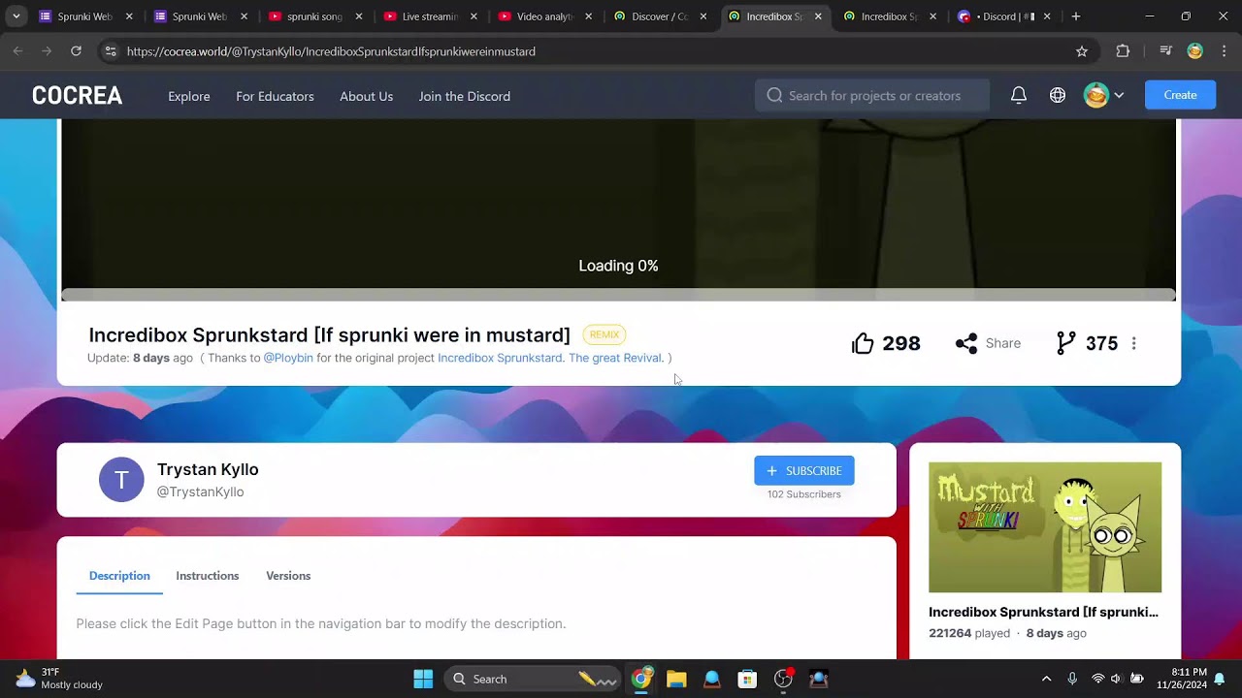Click the search magnifier icon in site search

[774, 95]
